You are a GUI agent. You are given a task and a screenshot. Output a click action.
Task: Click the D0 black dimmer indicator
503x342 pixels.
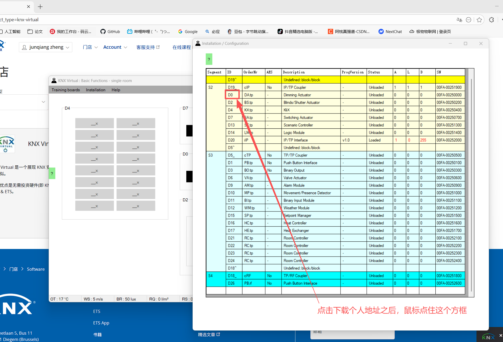click(x=189, y=176)
